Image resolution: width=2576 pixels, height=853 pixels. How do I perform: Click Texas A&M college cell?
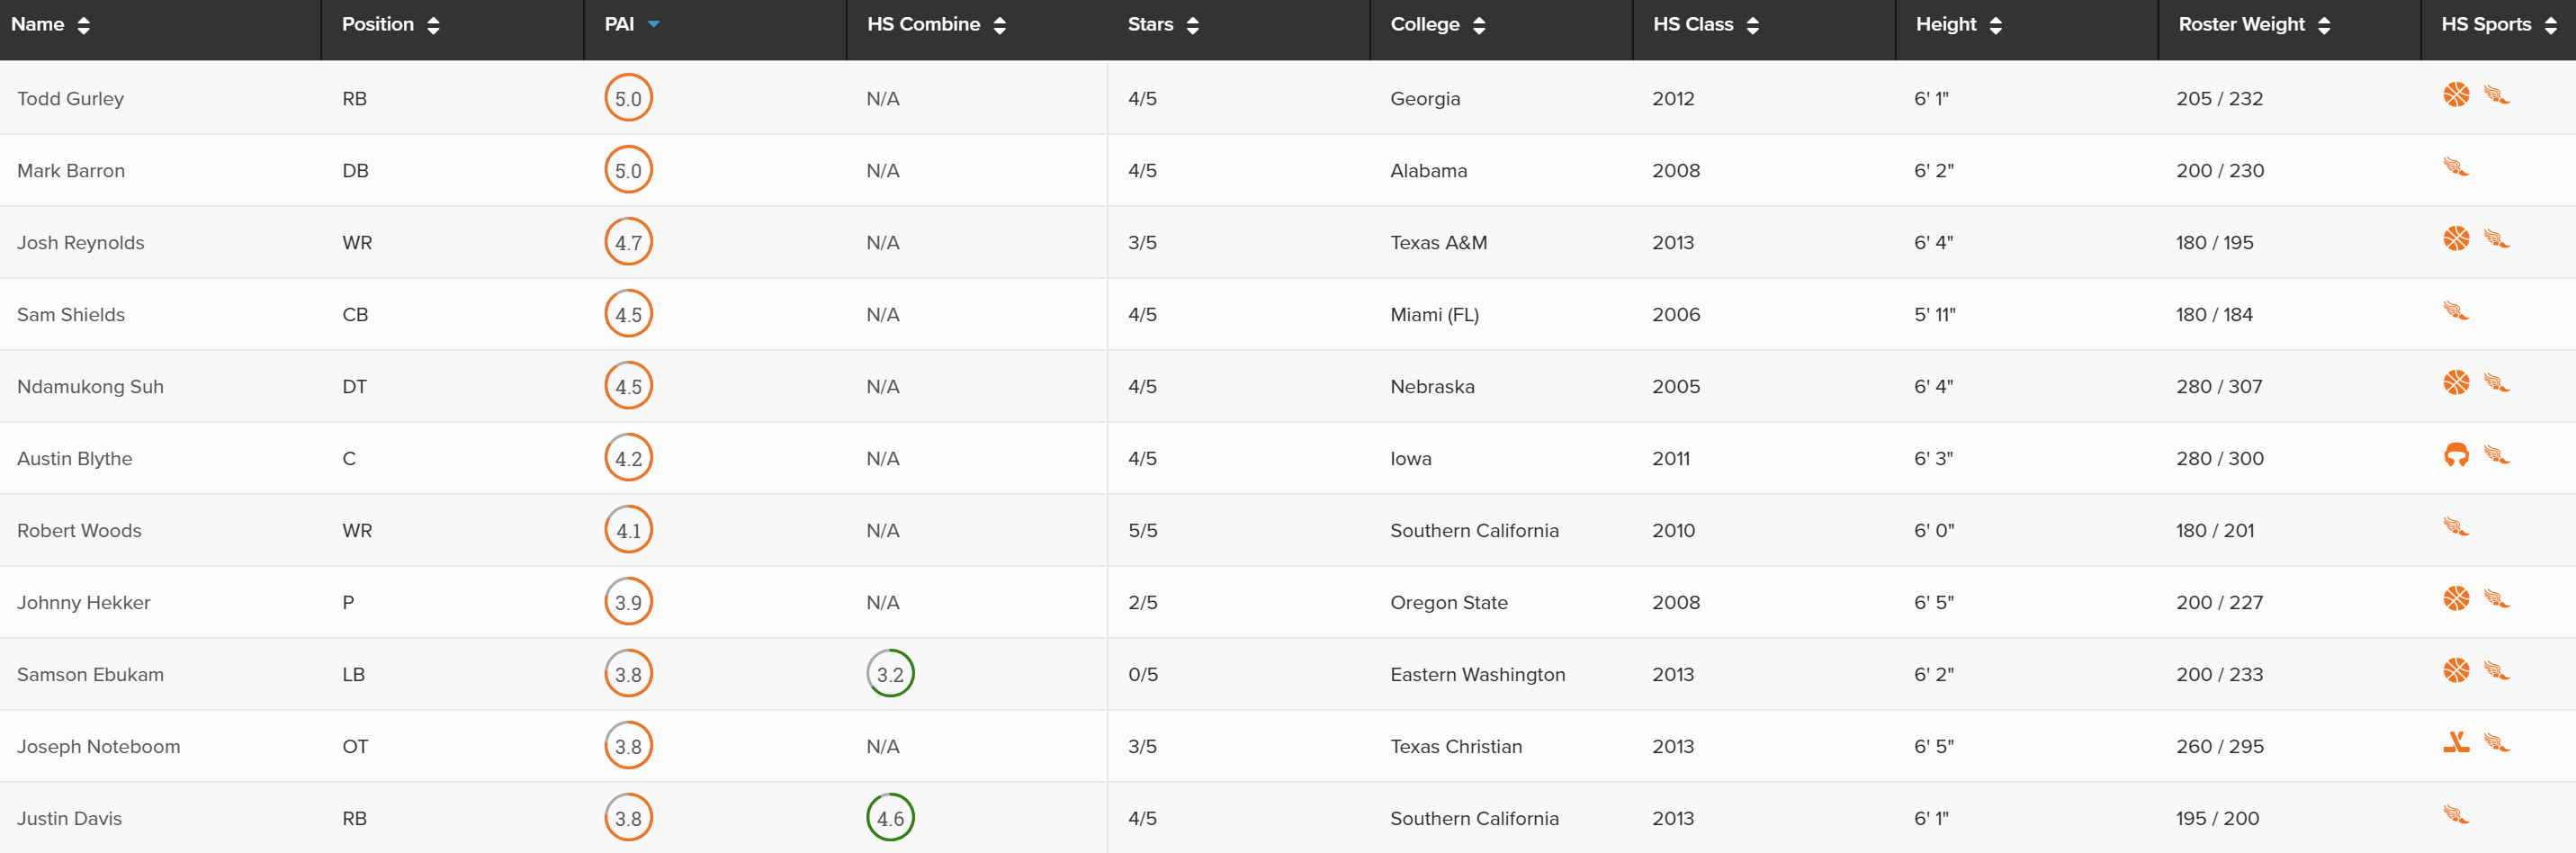click(x=1438, y=243)
